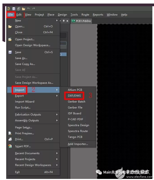Click the Undo arrow icon
Viewport: 154px width, 180px height.
click(29, 8)
